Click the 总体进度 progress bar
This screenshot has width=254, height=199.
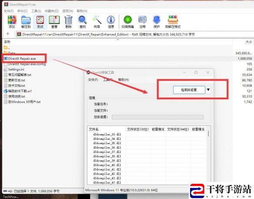157,117
